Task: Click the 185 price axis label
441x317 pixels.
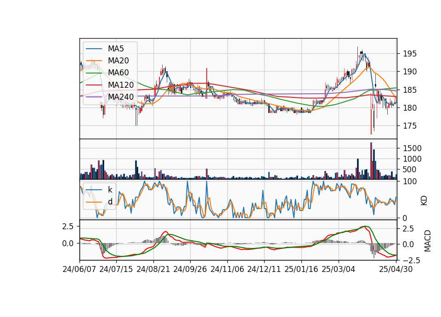Action: [x=410, y=90]
